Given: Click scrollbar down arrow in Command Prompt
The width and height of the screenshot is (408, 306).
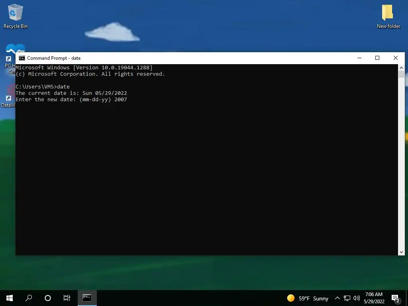Looking at the screenshot, I should [401, 252].
